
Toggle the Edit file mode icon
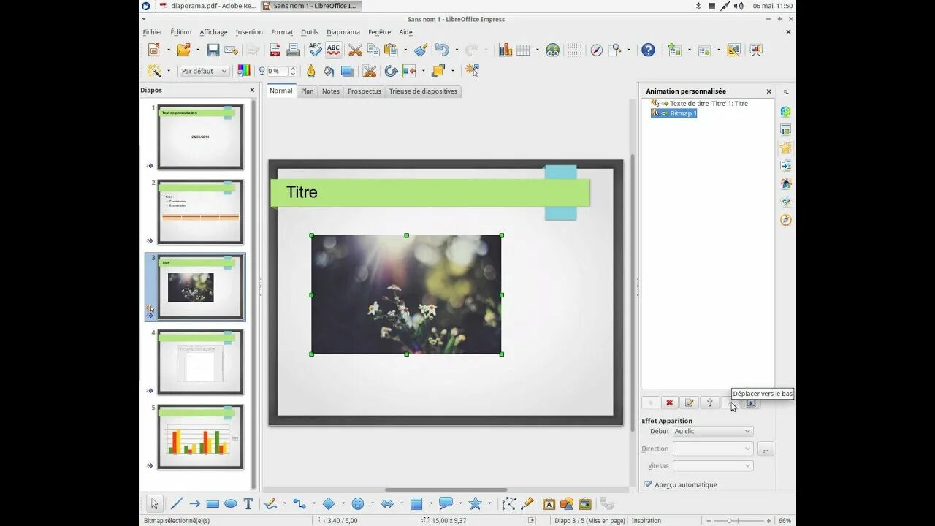point(253,50)
